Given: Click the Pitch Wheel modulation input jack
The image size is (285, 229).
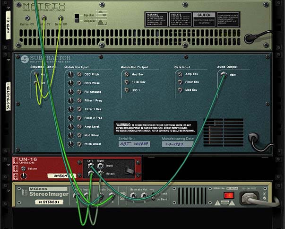Looking at the screenshot, I should [x=79, y=144].
